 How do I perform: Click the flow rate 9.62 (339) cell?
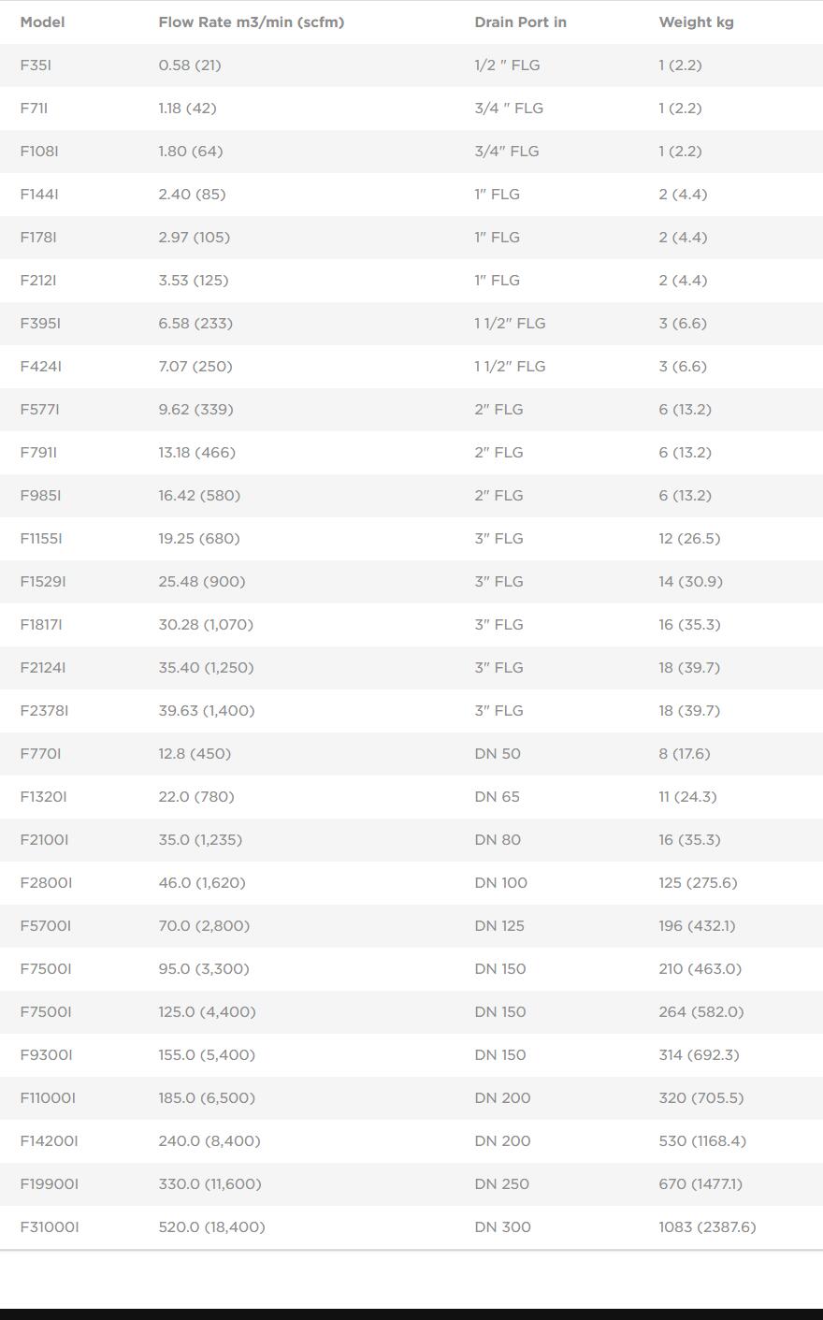click(x=195, y=410)
